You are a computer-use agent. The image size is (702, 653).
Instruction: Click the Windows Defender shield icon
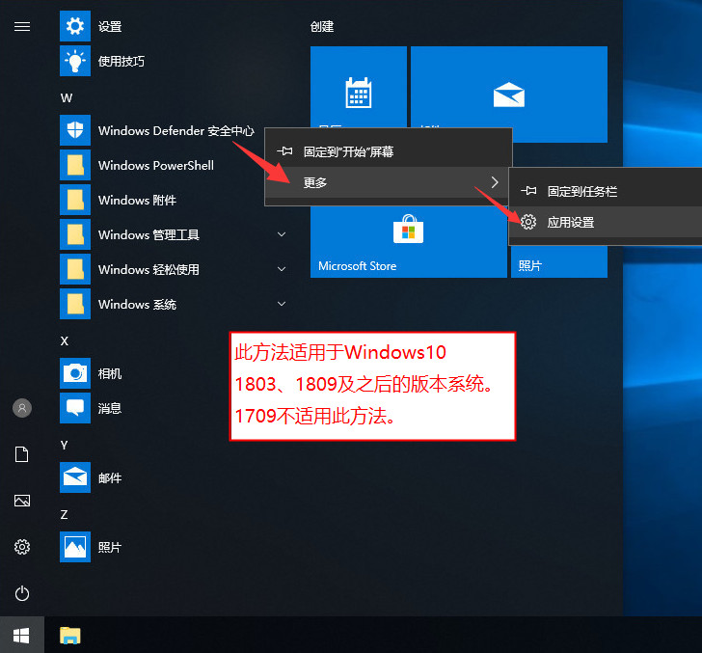pyautogui.click(x=75, y=130)
